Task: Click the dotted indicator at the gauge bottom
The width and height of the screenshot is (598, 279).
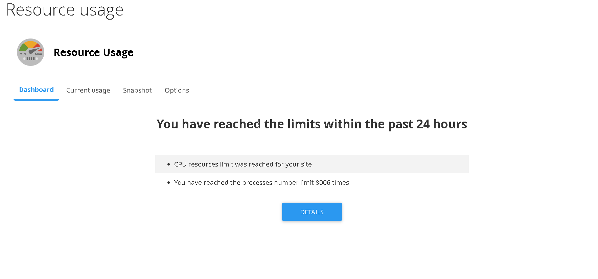Action: 30,59
